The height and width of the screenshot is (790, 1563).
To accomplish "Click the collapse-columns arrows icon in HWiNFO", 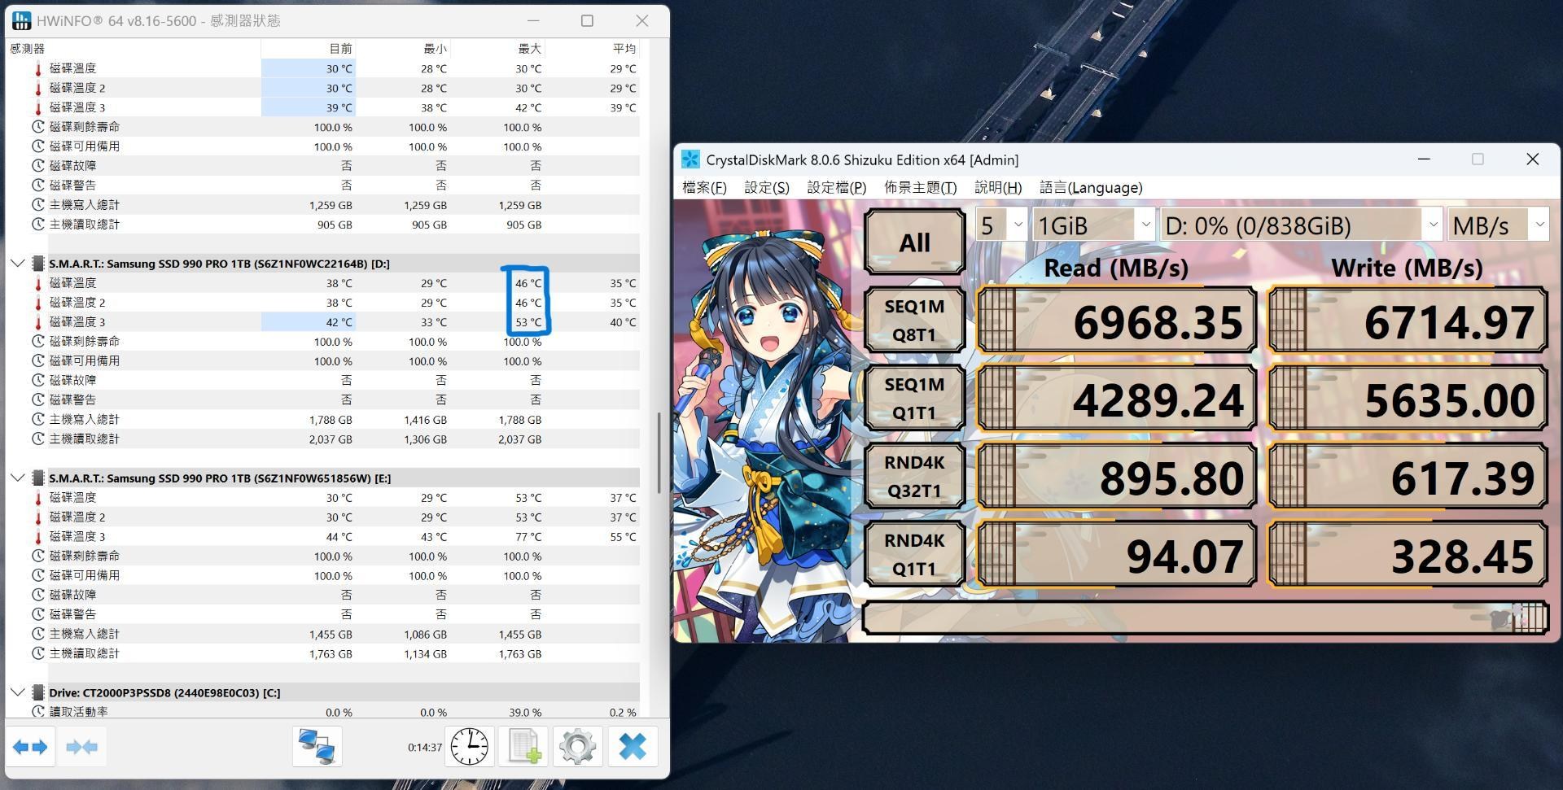I will 81,746.
